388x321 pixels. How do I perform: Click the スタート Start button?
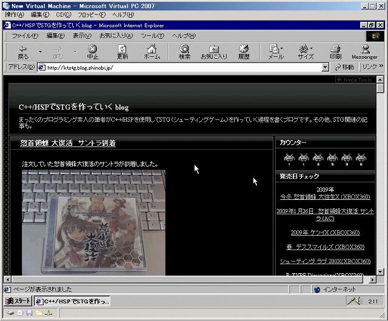click(18, 301)
